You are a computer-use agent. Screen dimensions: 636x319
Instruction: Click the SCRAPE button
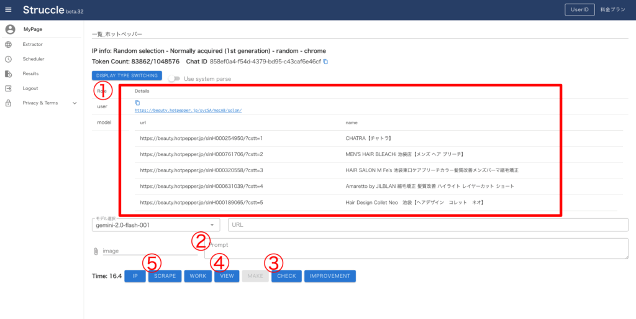pyautogui.click(x=165, y=276)
